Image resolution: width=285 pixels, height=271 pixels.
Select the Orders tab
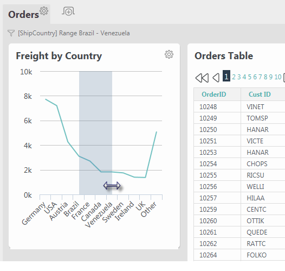(x=23, y=15)
